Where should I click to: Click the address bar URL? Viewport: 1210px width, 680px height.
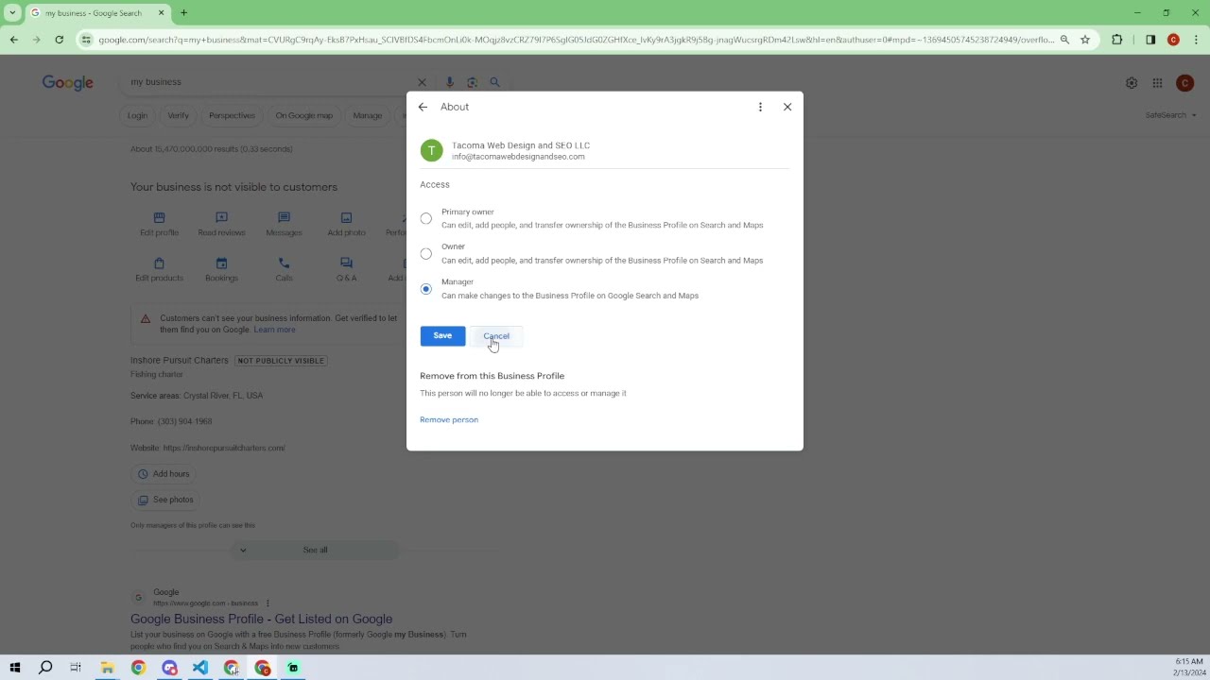[x=576, y=40]
